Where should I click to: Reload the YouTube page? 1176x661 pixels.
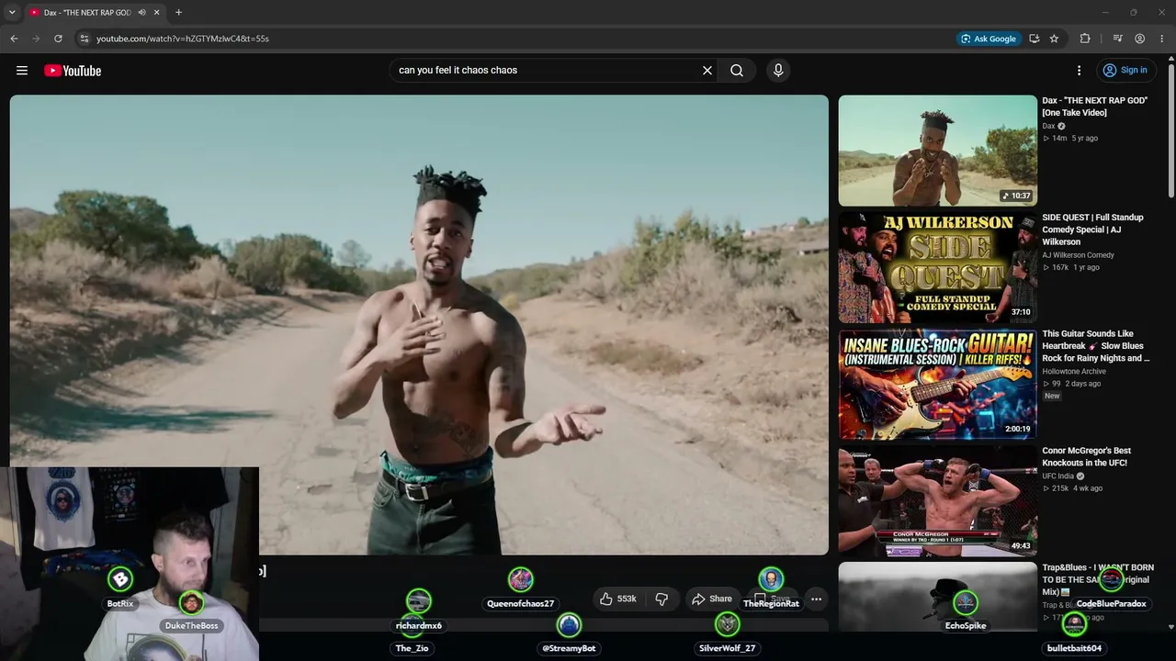click(58, 39)
